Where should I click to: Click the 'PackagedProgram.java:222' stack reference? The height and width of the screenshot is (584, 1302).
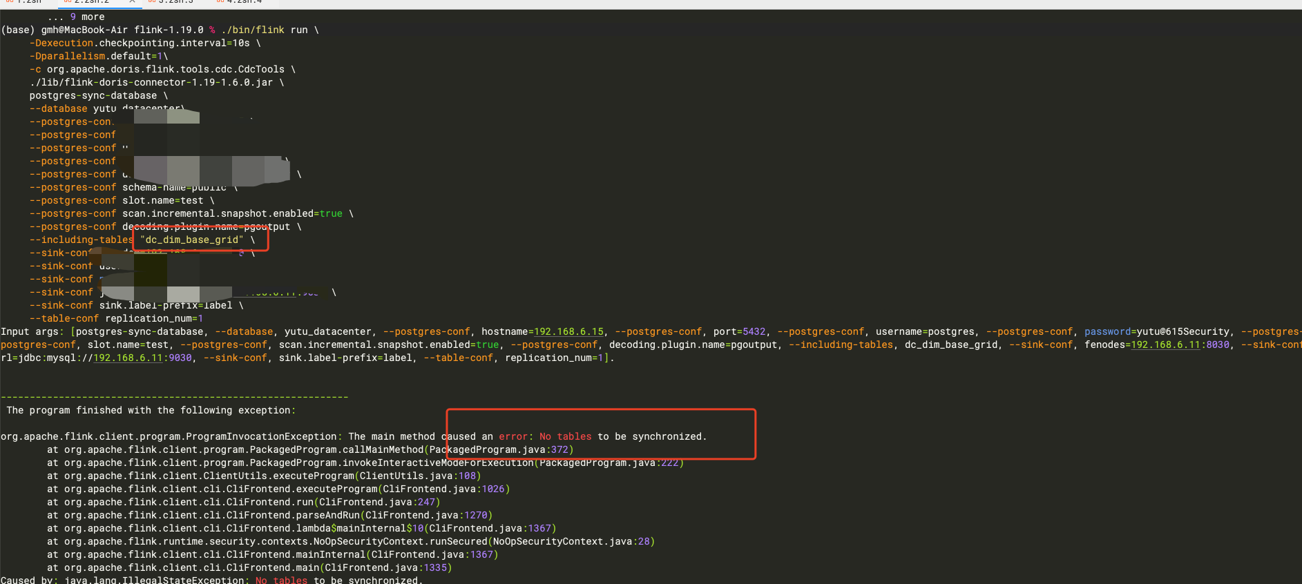609,463
